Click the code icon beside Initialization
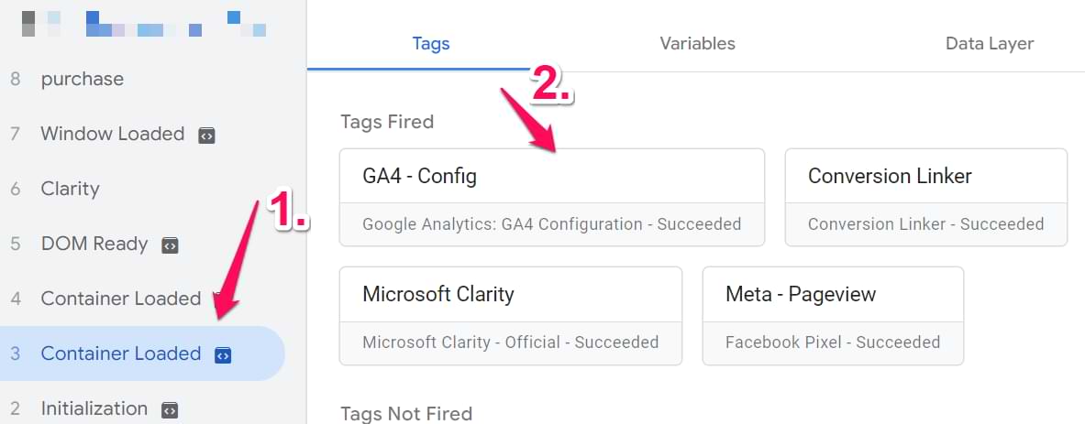1085x424 pixels. (x=170, y=410)
